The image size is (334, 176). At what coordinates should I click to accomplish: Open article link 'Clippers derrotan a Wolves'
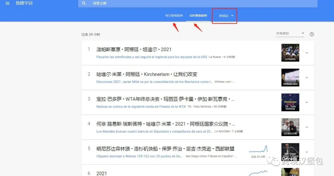(139, 156)
